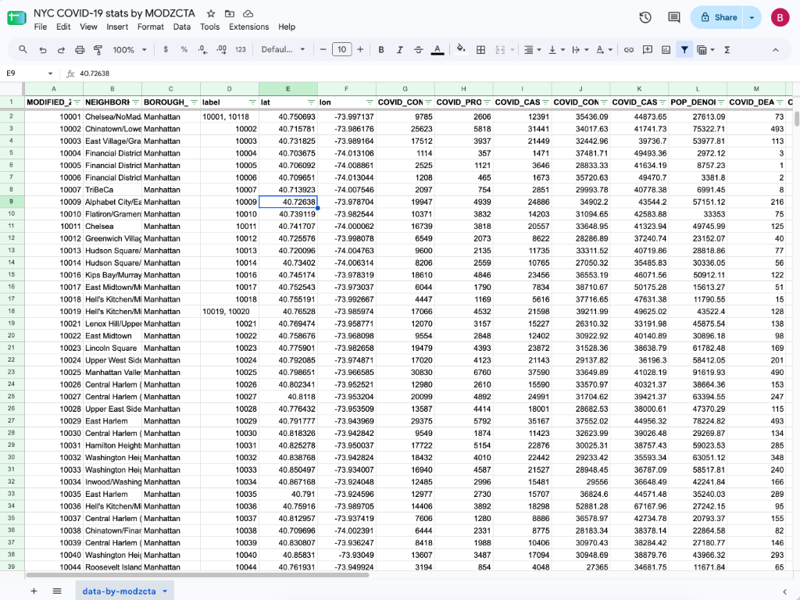
Task: Open the Extensions menu
Action: 248,27
